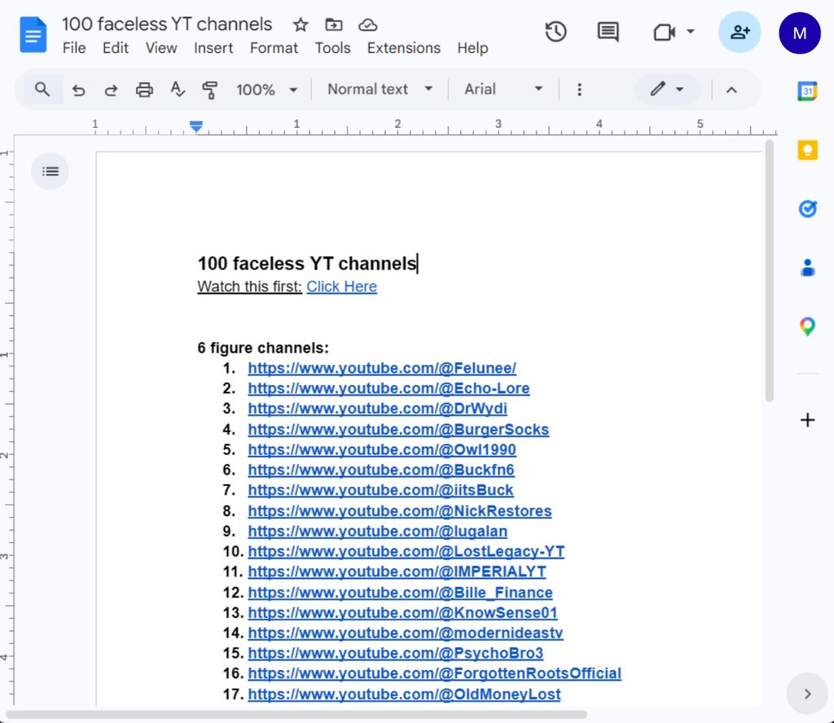Search the menus with the magnifier icon
The image size is (834, 723).
point(42,90)
